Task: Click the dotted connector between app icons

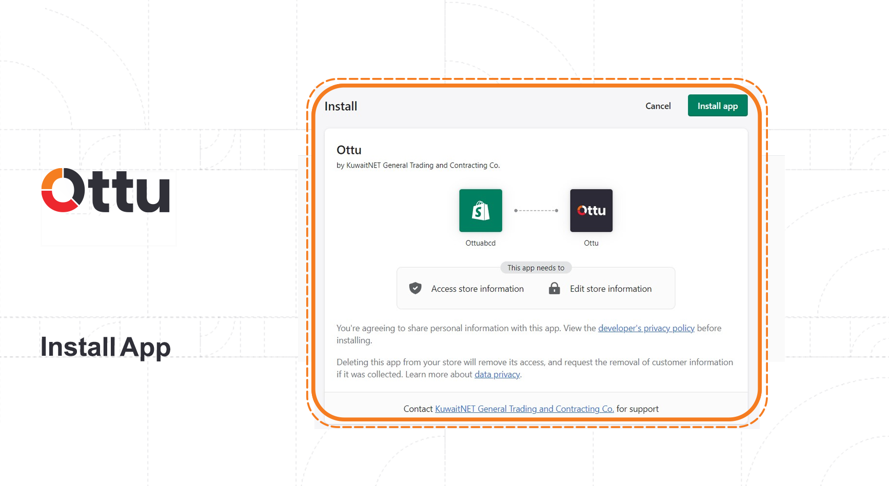Action: pos(536,211)
